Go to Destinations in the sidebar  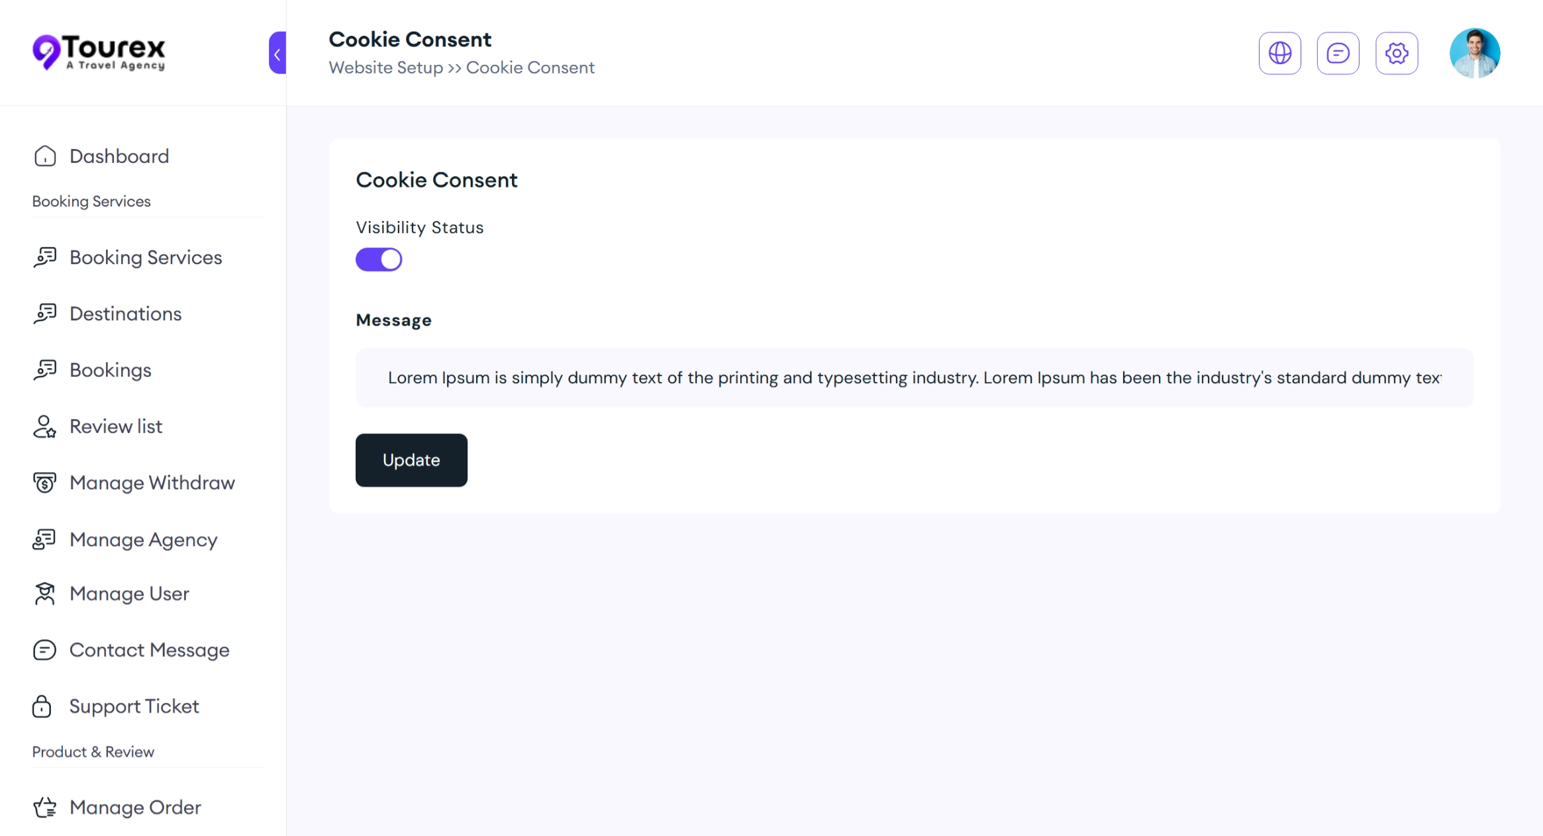[125, 314]
